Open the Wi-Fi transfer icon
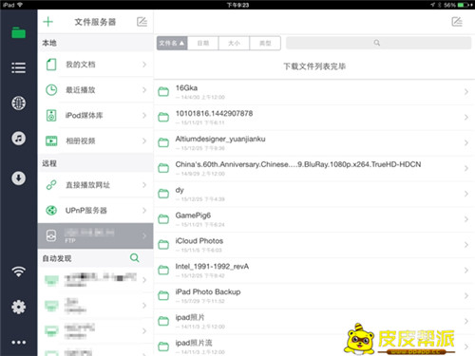 click(19, 272)
